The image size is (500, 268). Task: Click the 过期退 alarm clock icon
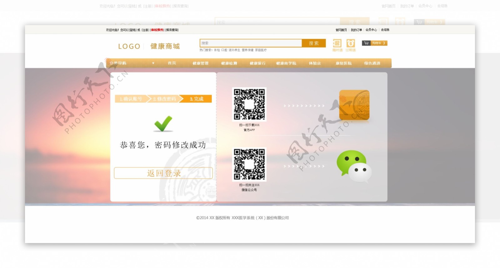tap(351, 43)
